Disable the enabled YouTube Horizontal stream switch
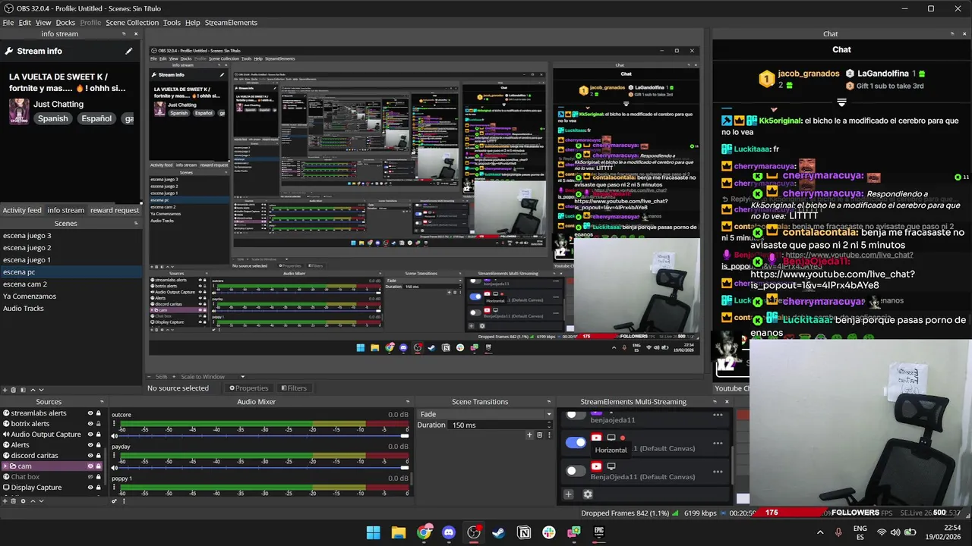This screenshot has height=546, width=972. pyautogui.click(x=576, y=442)
